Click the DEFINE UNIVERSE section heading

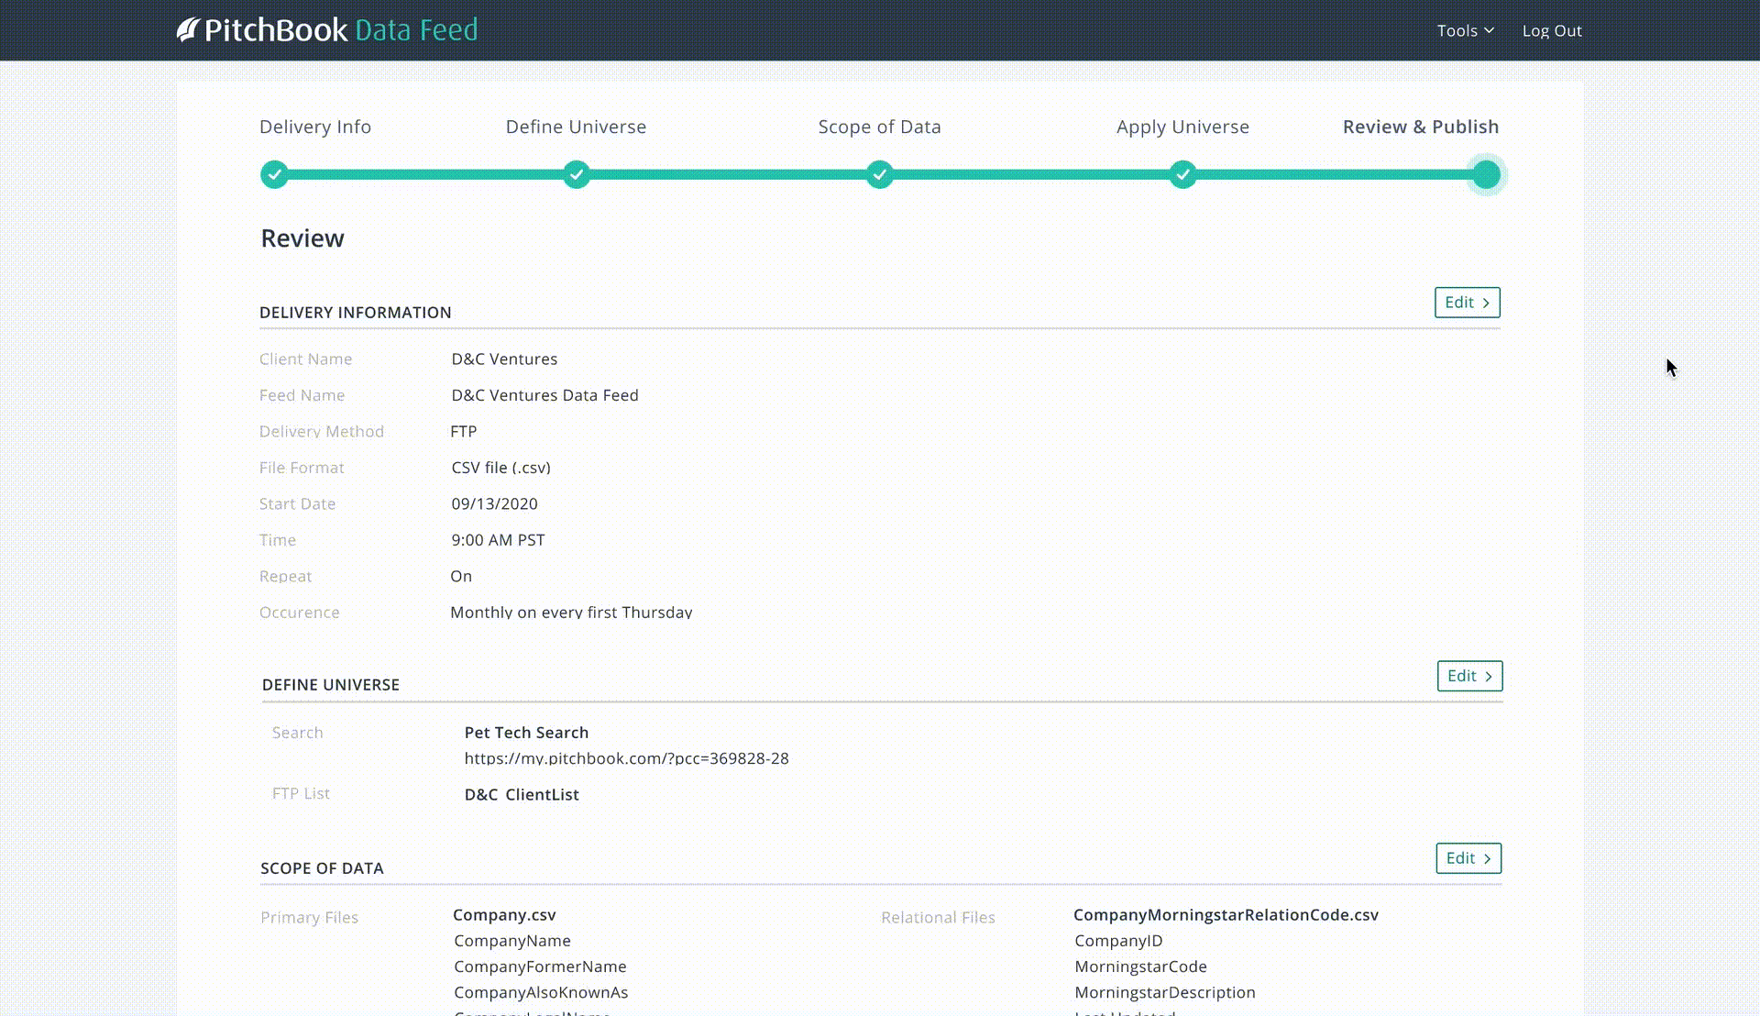click(331, 685)
